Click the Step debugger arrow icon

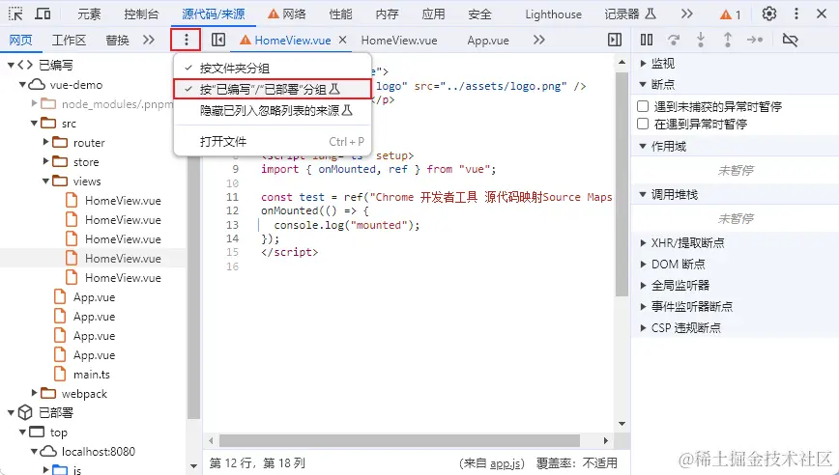point(755,41)
